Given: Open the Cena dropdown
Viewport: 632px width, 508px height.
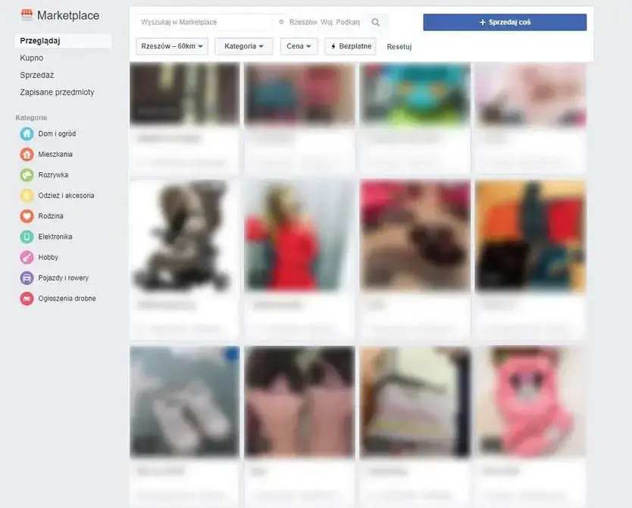Looking at the screenshot, I should click(x=299, y=45).
